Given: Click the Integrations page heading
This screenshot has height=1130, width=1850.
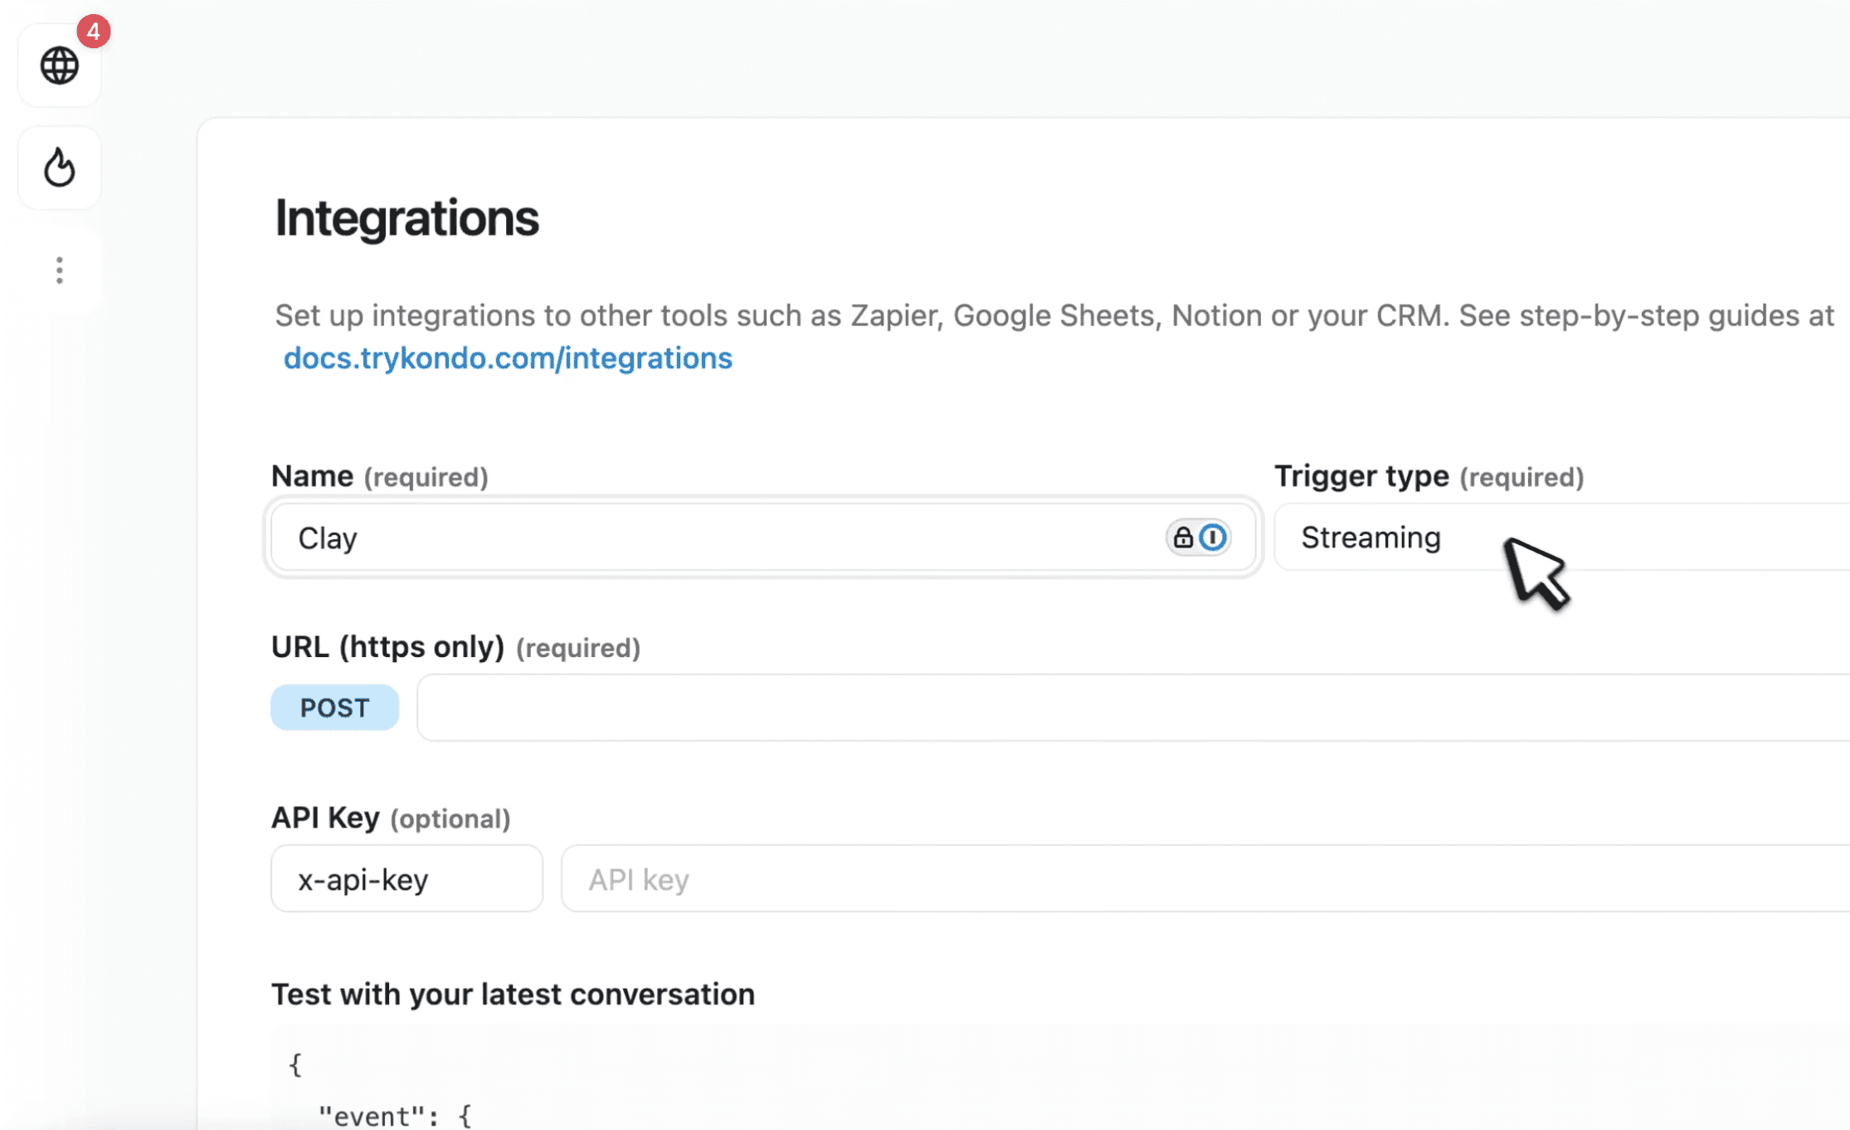Looking at the screenshot, I should tap(407, 218).
